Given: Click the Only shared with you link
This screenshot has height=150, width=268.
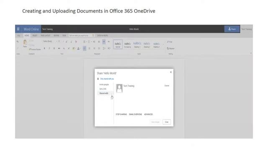Looking at the screenshot, I should pyautogui.click(x=107, y=79).
